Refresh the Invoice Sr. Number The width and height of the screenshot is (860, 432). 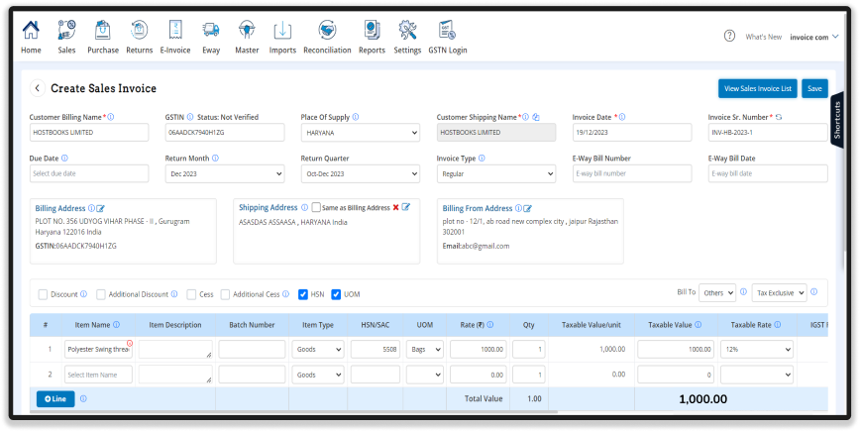click(779, 117)
